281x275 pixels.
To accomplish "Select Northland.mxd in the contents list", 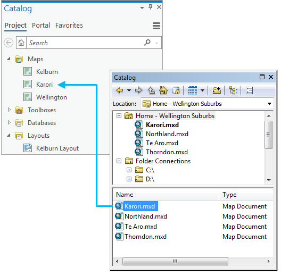I will click(146, 216).
